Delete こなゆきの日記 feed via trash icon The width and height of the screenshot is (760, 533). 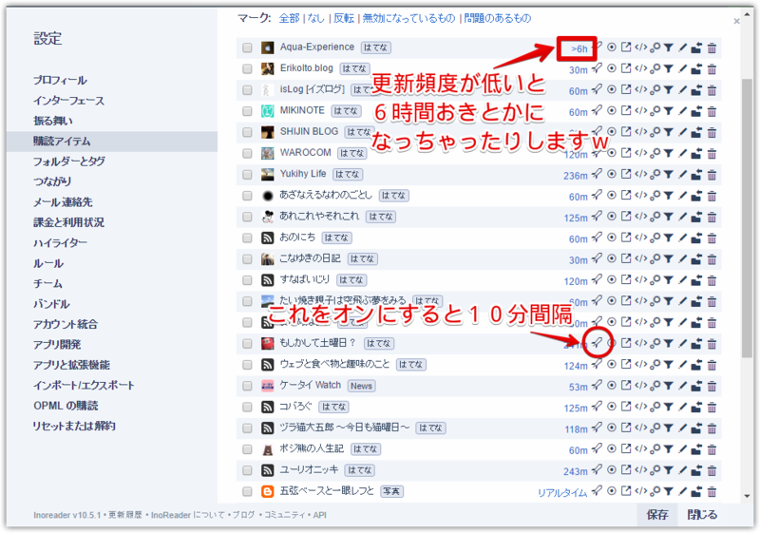(712, 259)
